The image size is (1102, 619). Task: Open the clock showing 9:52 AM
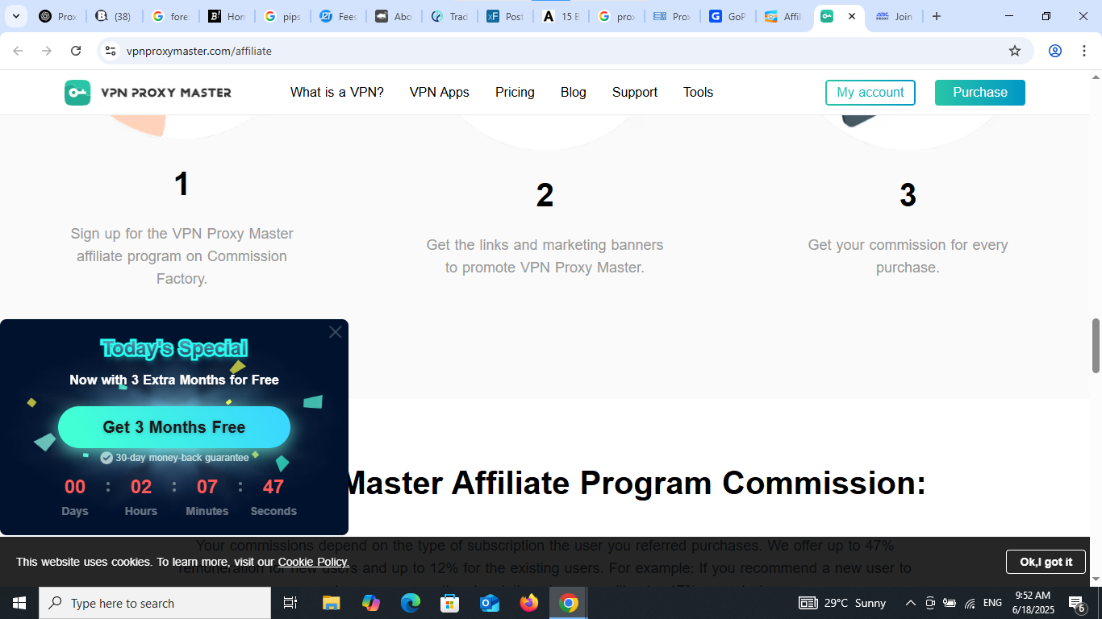tap(1033, 603)
